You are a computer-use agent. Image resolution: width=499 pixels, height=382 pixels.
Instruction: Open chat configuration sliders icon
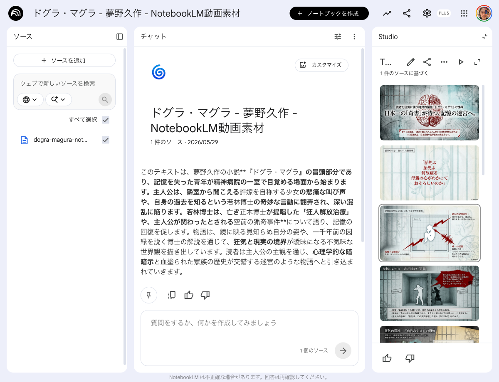pos(338,37)
